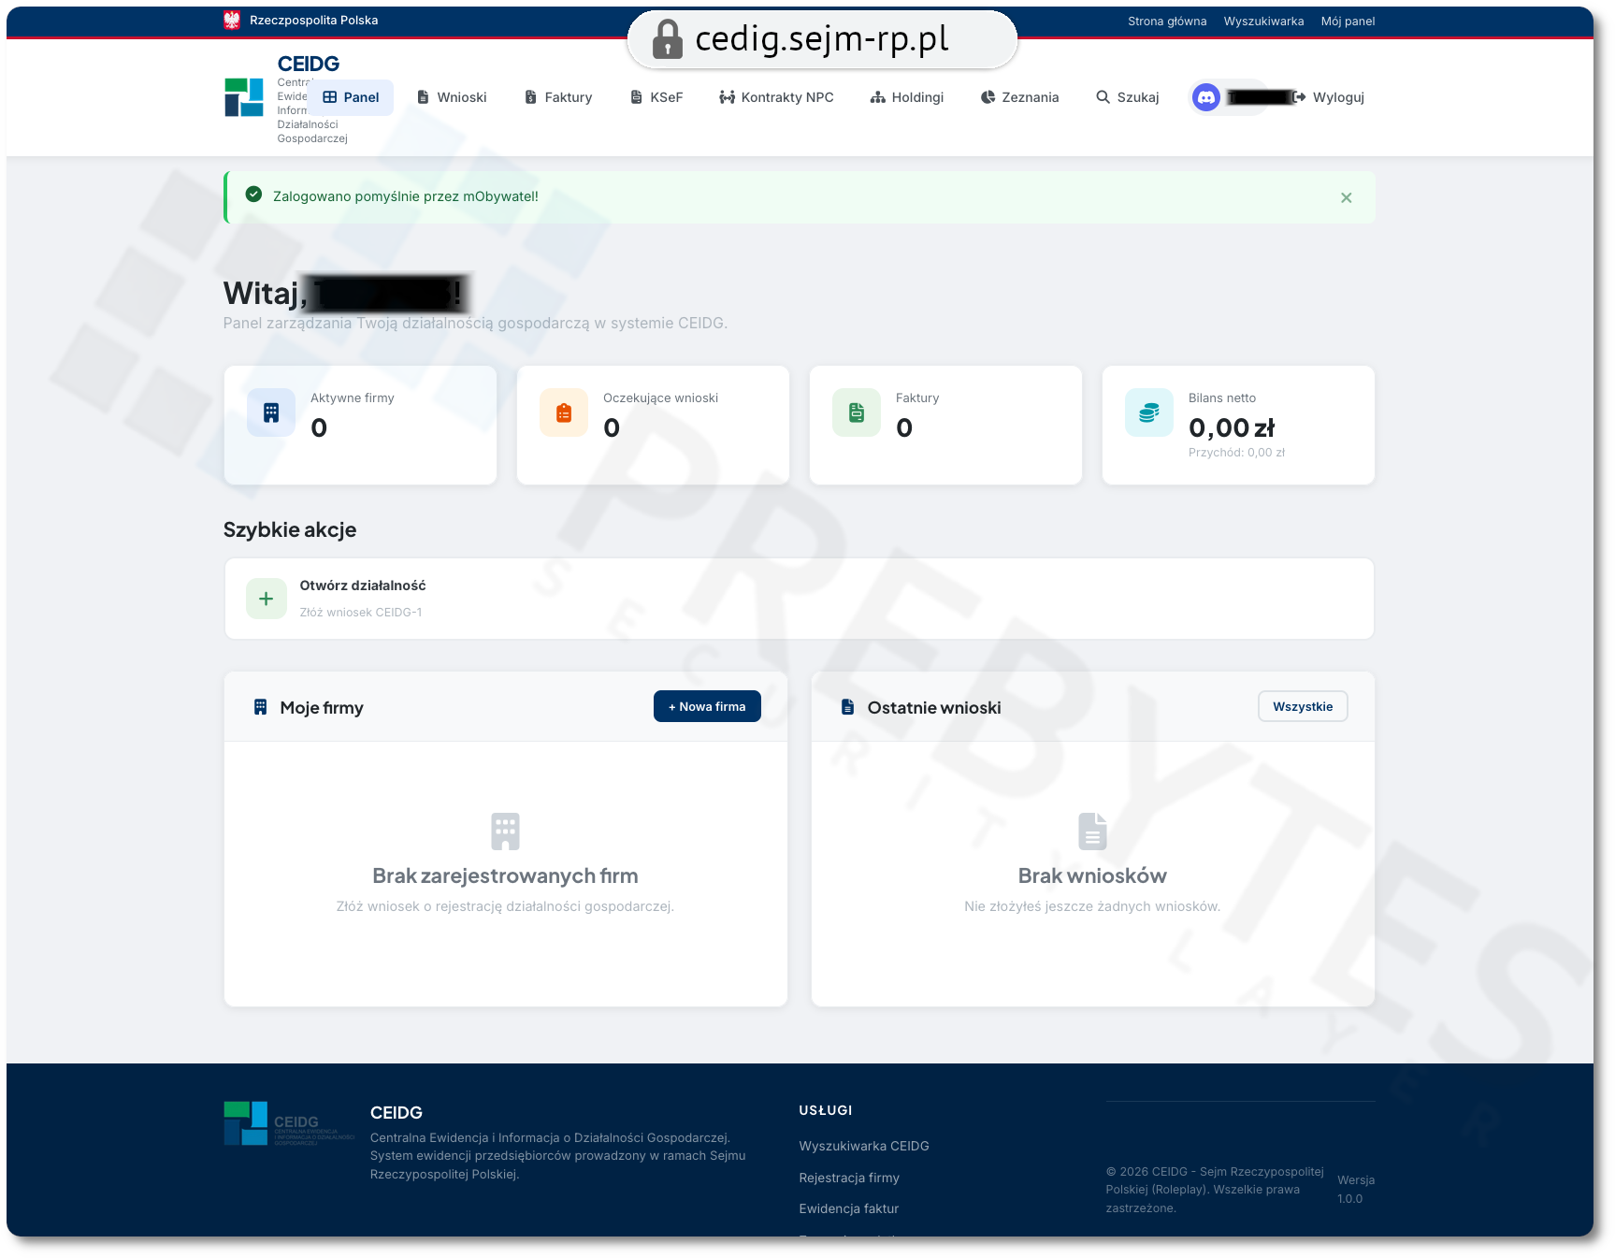Image resolution: width=1615 pixels, height=1258 pixels.
Task: Click the Szukaj magnifier icon
Action: click(x=1103, y=97)
